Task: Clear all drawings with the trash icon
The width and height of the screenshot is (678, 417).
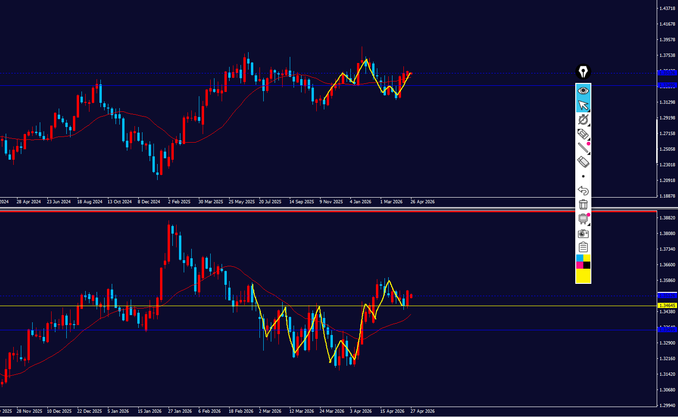Action: pos(583,204)
